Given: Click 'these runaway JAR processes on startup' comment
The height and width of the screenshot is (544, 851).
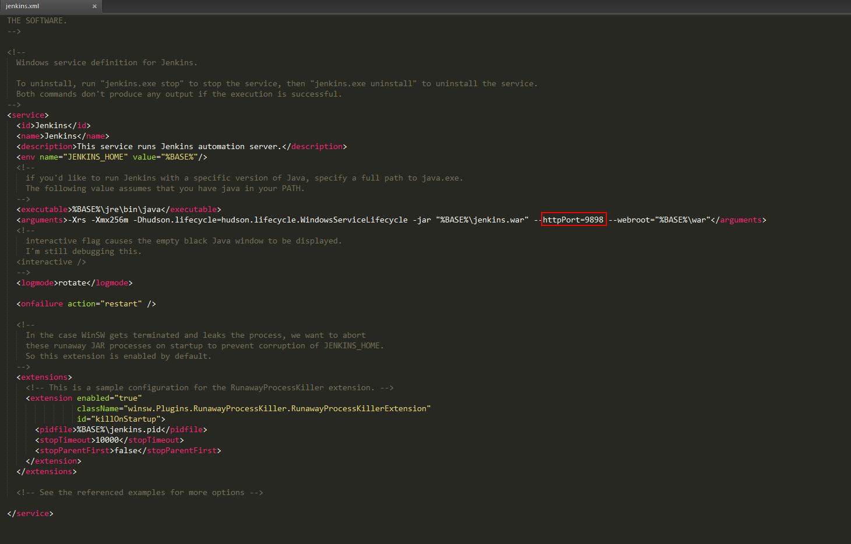Looking at the screenshot, I should point(204,345).
